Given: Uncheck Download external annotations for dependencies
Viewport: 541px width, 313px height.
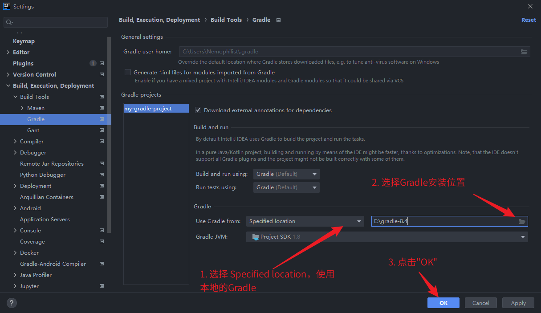Looking at the screenshot, I should coord(198,110).
